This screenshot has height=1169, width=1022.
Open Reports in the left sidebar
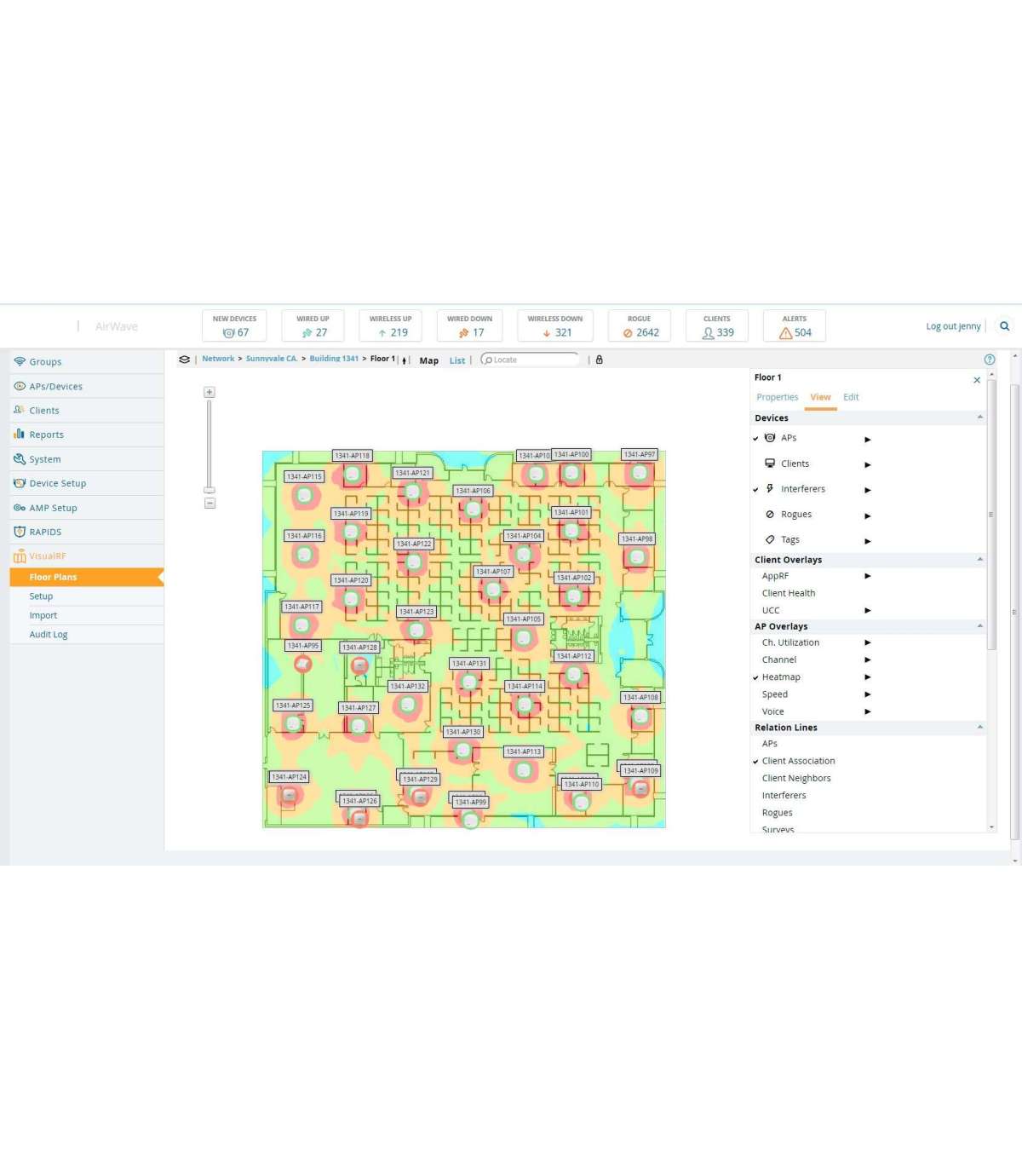pyautogui.click(x=46, y=435)
